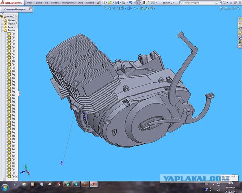Click the New document icon

pyautogui.click(x=104, y=3)
